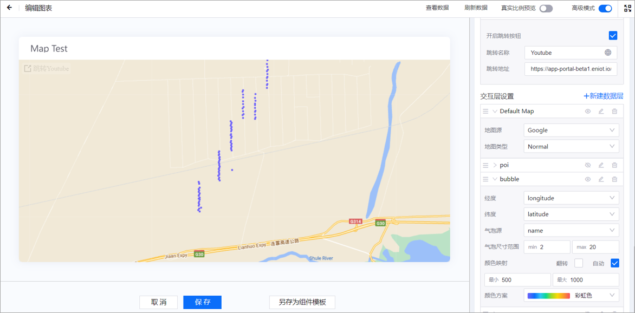Enable the 真实比例预览 switch

pos(546,8)
